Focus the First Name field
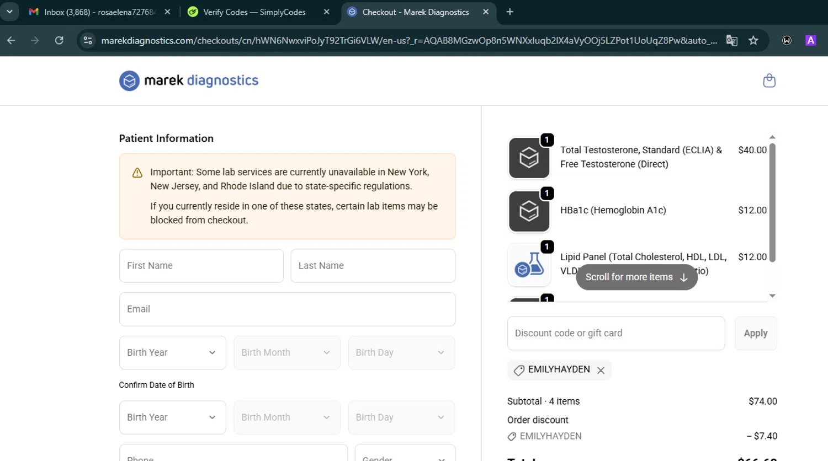Image resolution: width=828 pixels, height=461 pixels. click(201, 266)
